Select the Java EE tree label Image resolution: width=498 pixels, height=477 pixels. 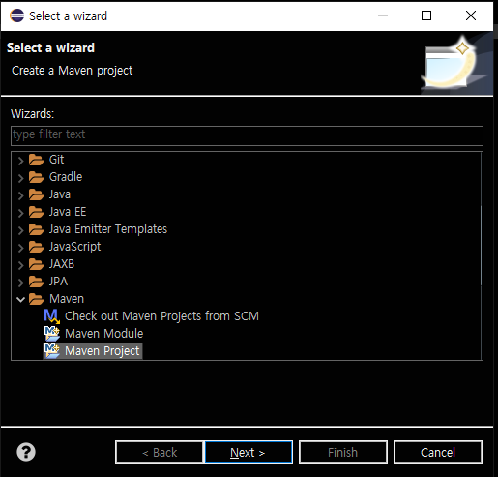coord(68,212)
